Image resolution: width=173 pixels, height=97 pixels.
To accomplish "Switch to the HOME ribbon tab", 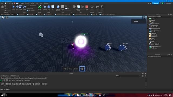I will coord(22,3).
